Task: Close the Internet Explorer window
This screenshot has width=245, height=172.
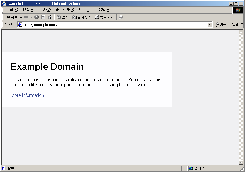Action: pos(241,4)
